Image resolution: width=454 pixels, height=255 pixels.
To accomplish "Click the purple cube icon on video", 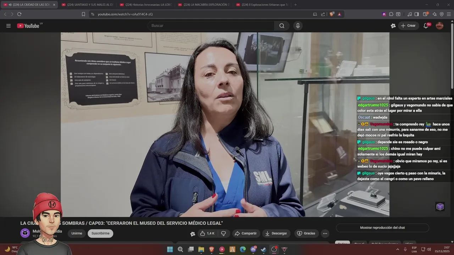I will point(440,206).
